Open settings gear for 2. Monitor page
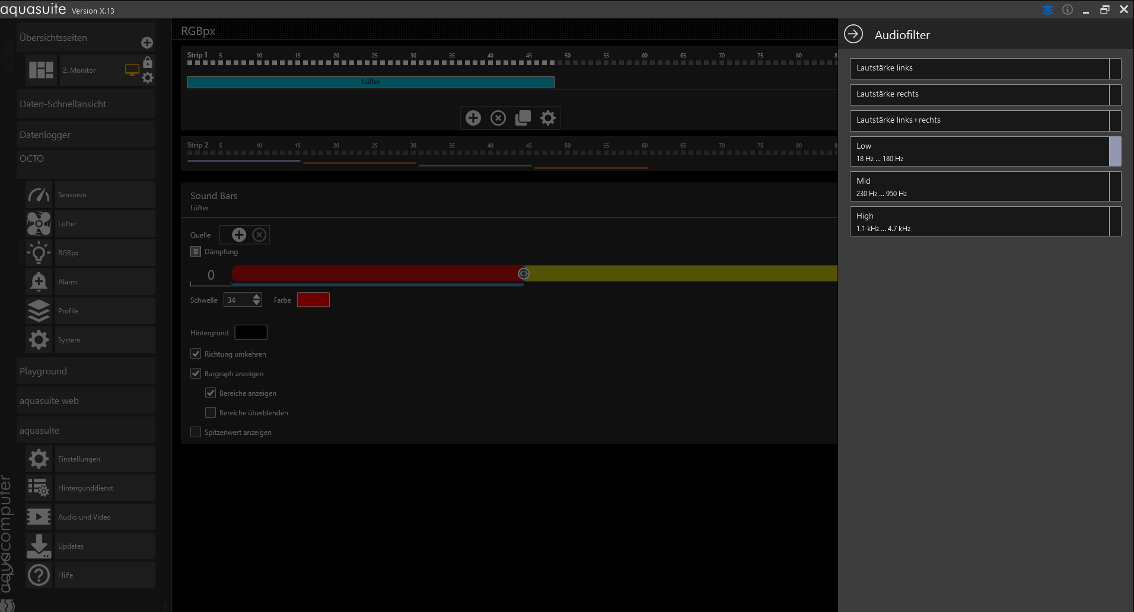 (148, 78)
